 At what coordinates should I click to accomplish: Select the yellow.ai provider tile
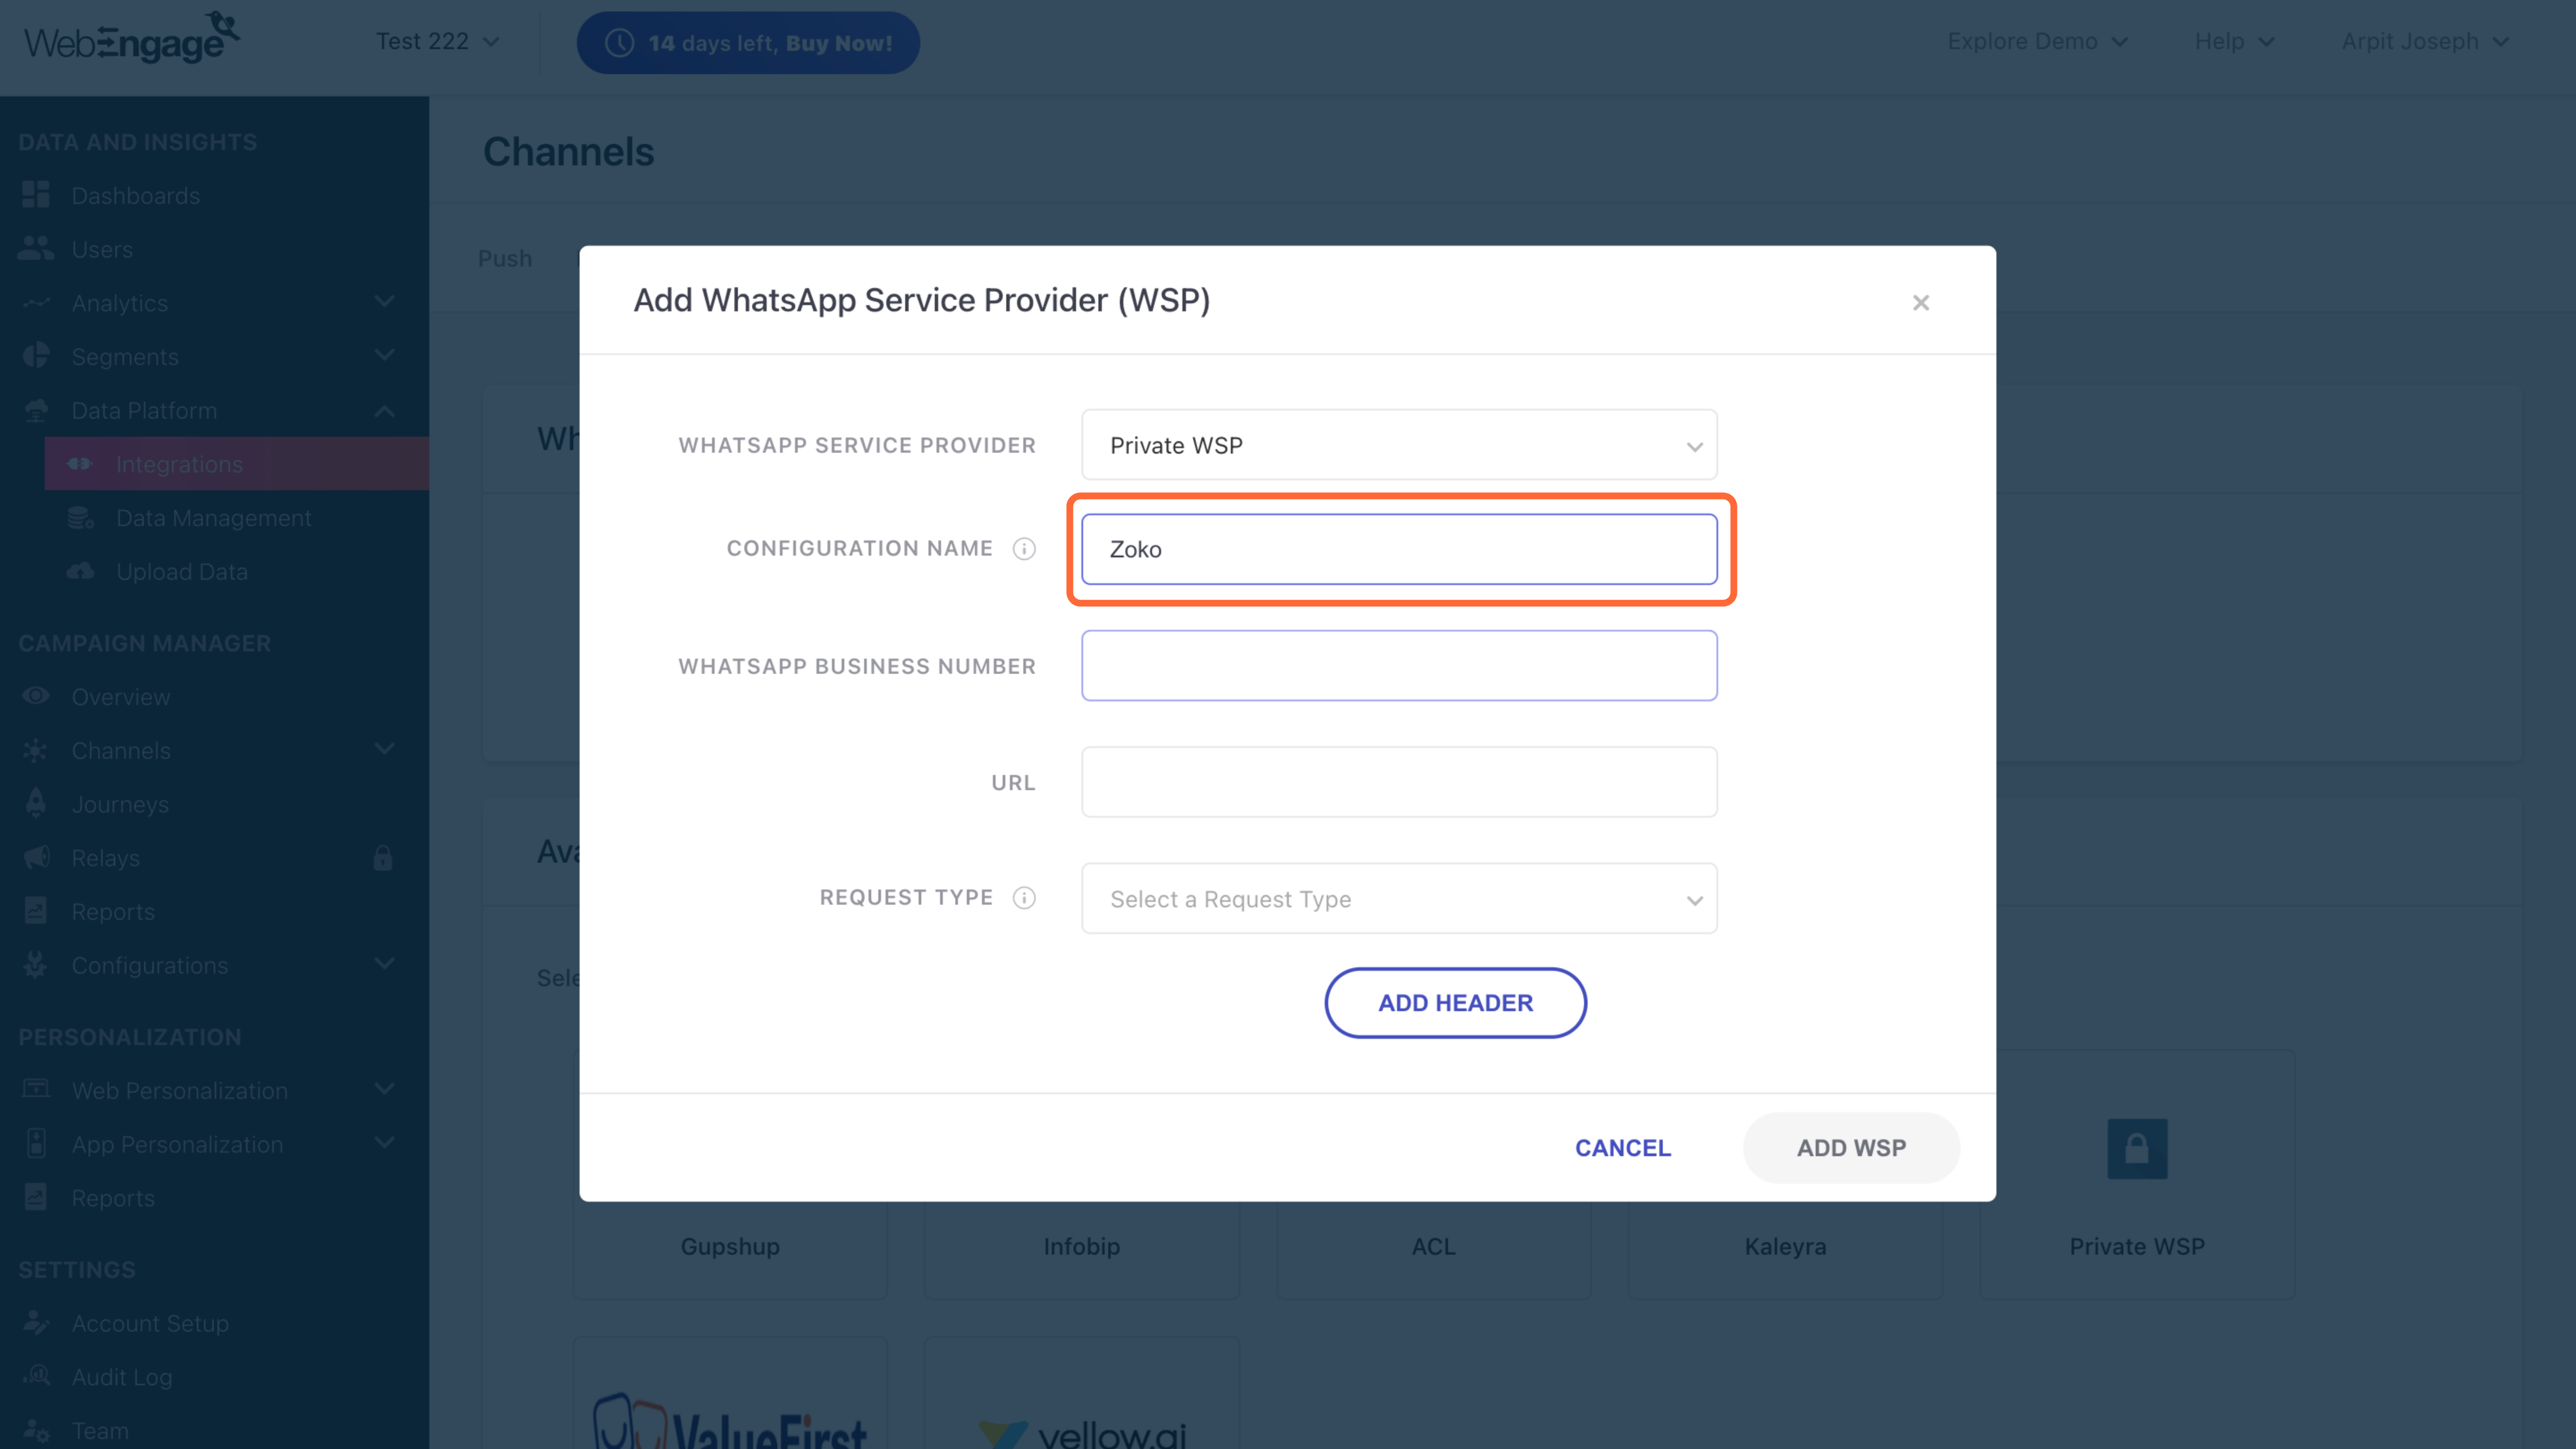pos(1081,1394)
